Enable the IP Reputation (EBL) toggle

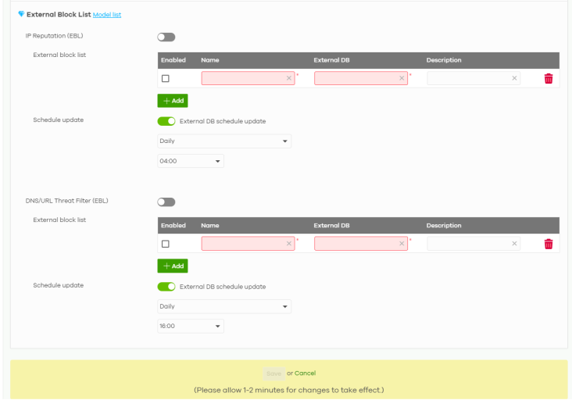point(166,37)
